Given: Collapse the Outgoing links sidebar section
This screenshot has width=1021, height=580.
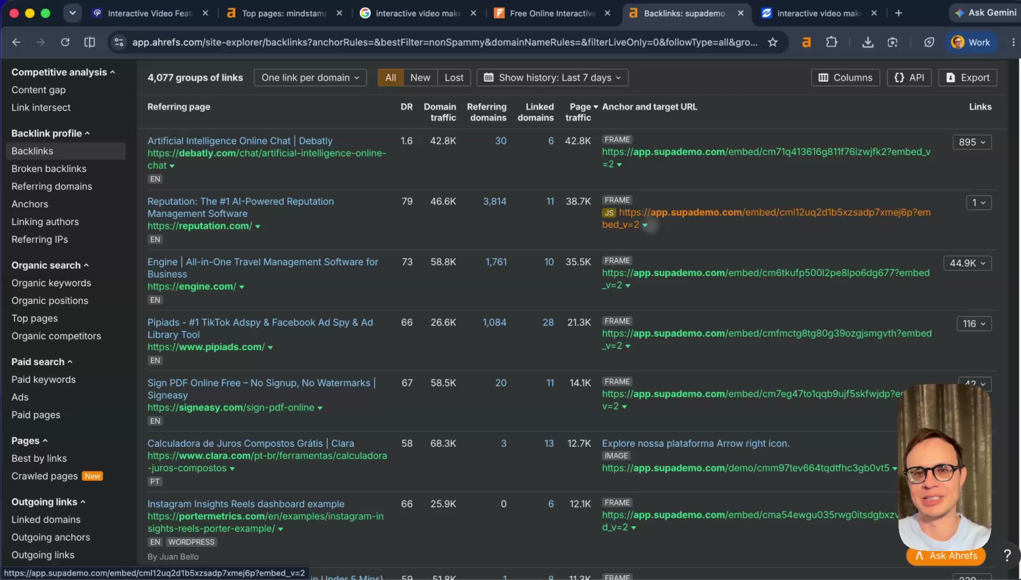Looking at the screenshot, I should point(48,502).
